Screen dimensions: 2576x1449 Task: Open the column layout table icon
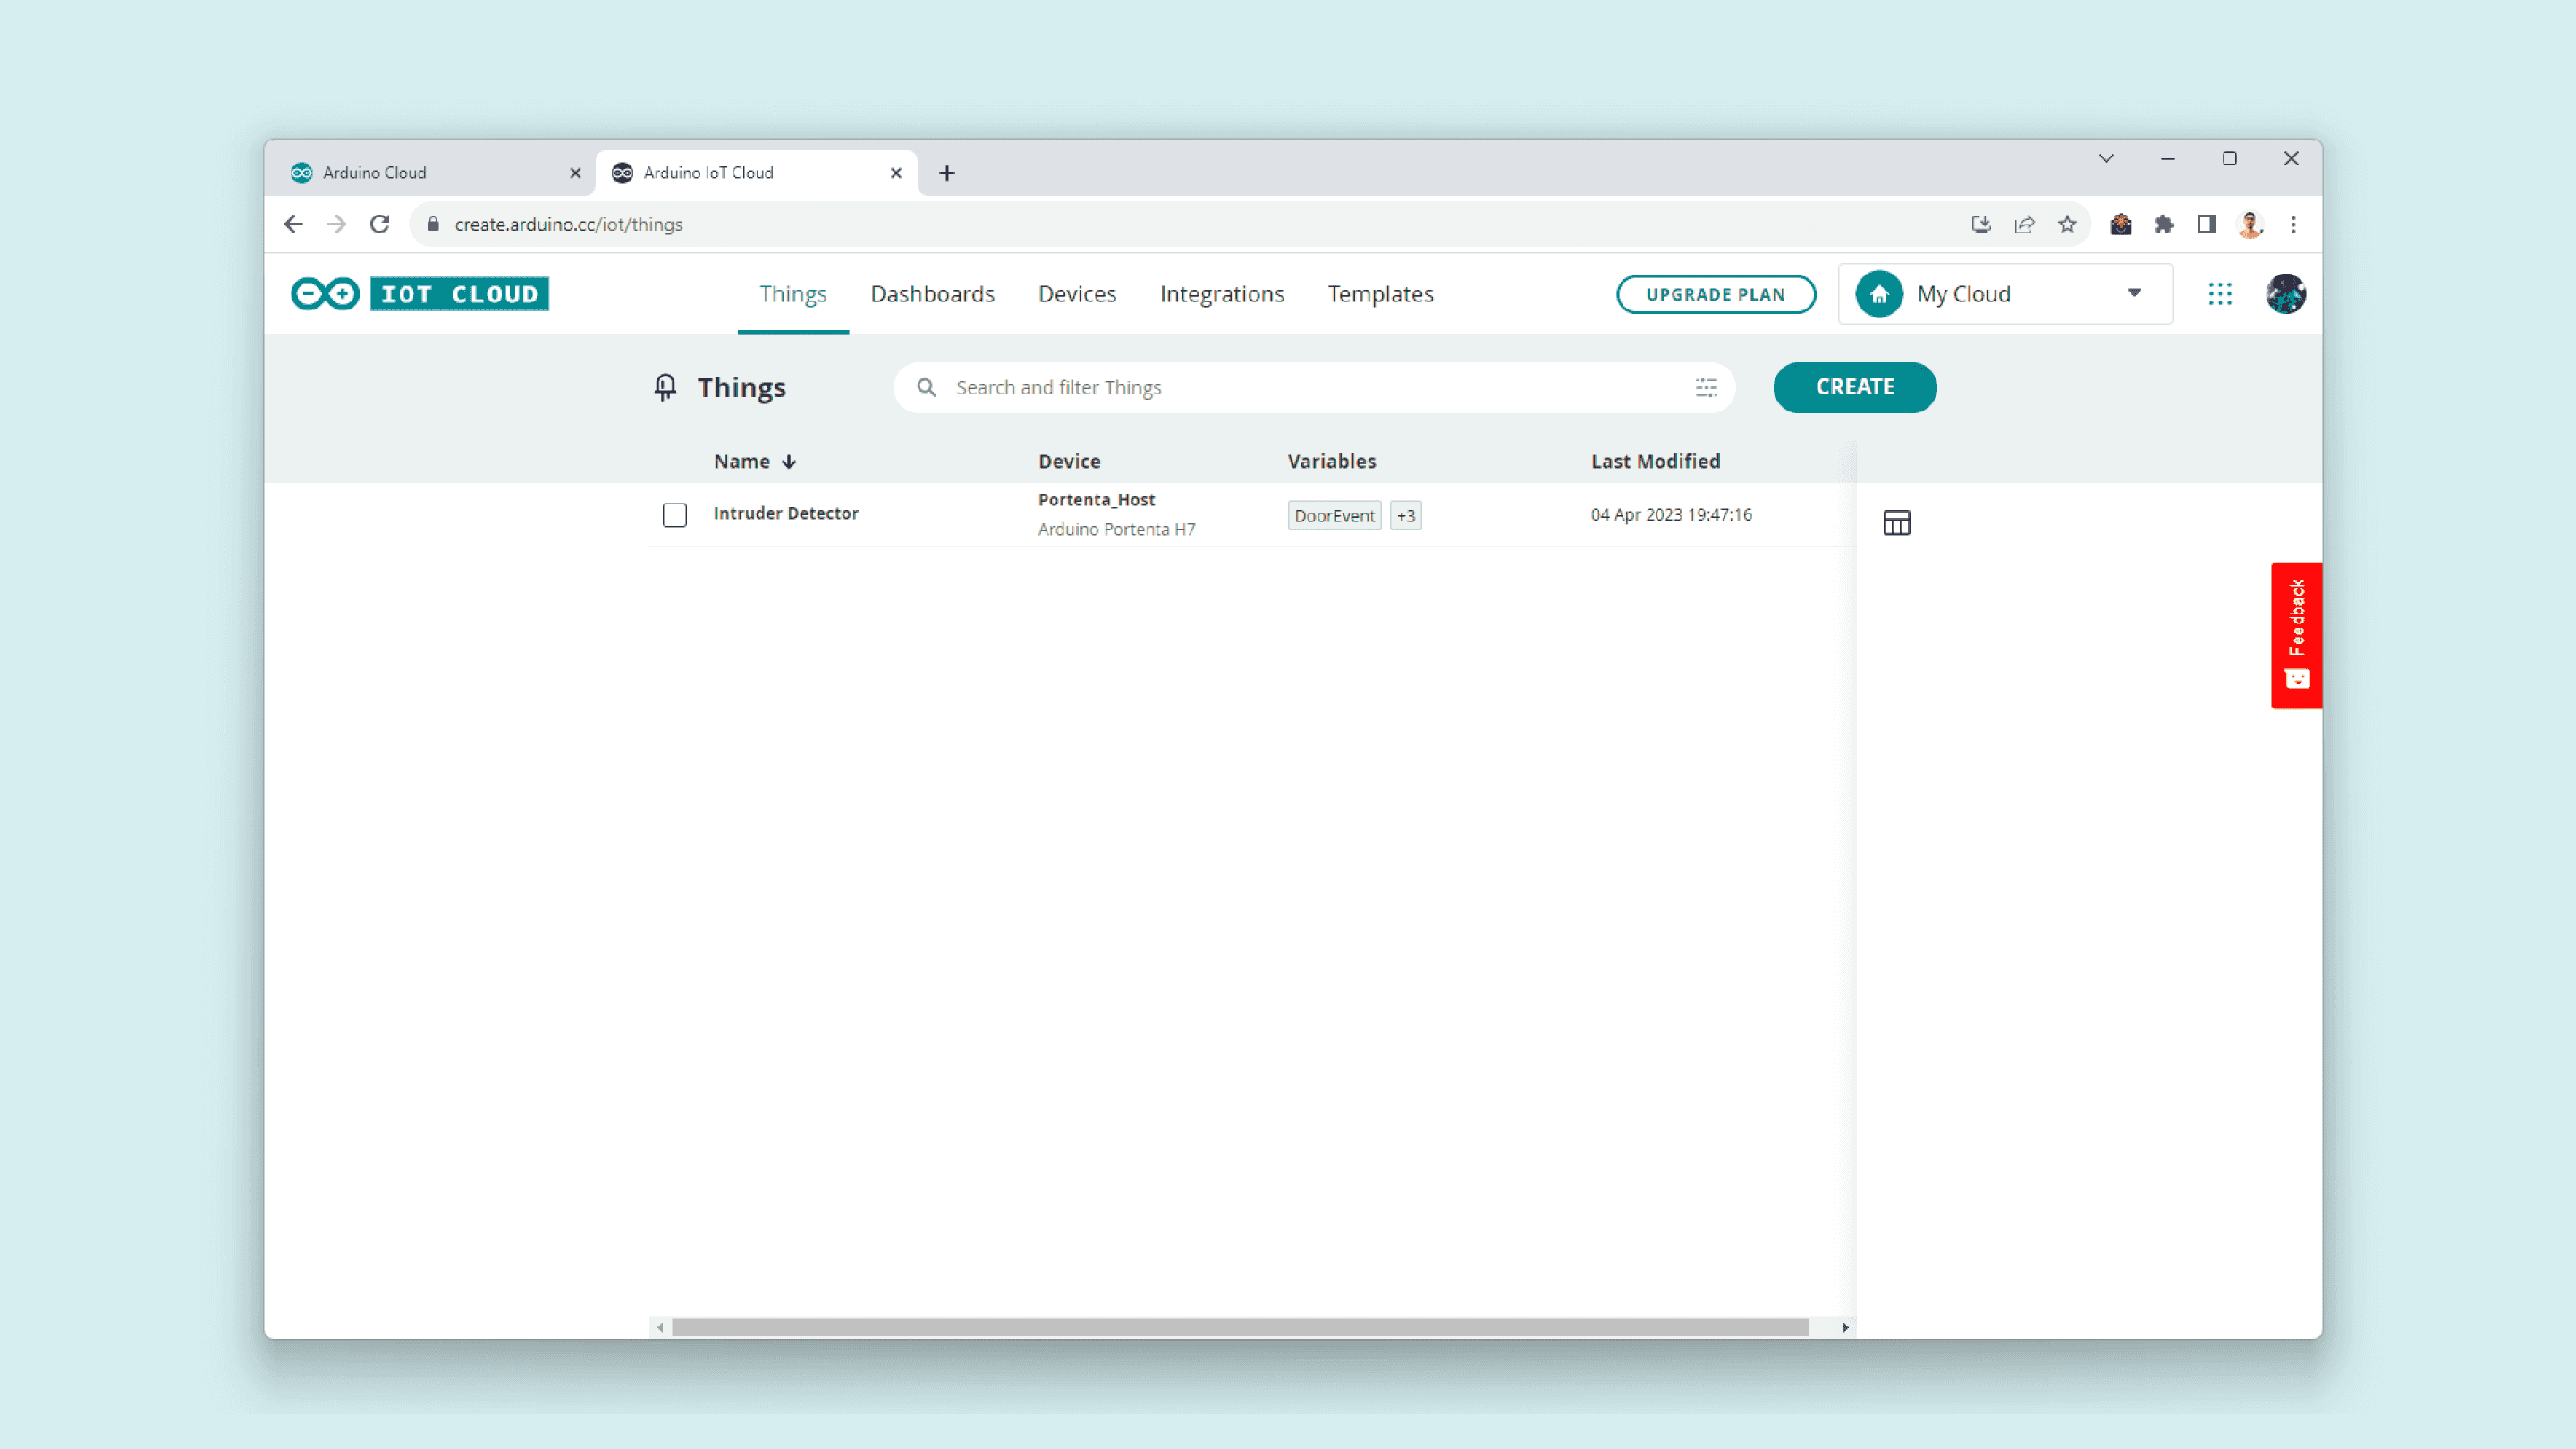click(x=1896, y=522)
